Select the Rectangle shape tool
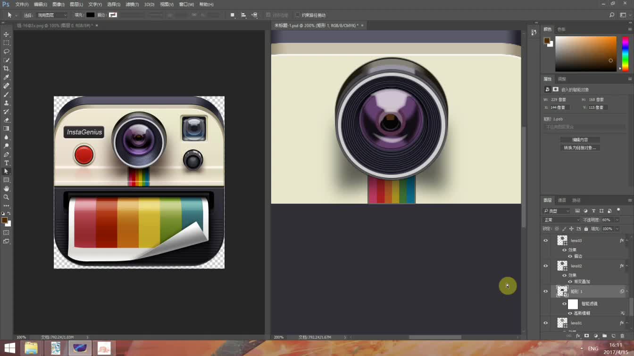The height and width of the screenshot is (356, 634). coord(6,180)
